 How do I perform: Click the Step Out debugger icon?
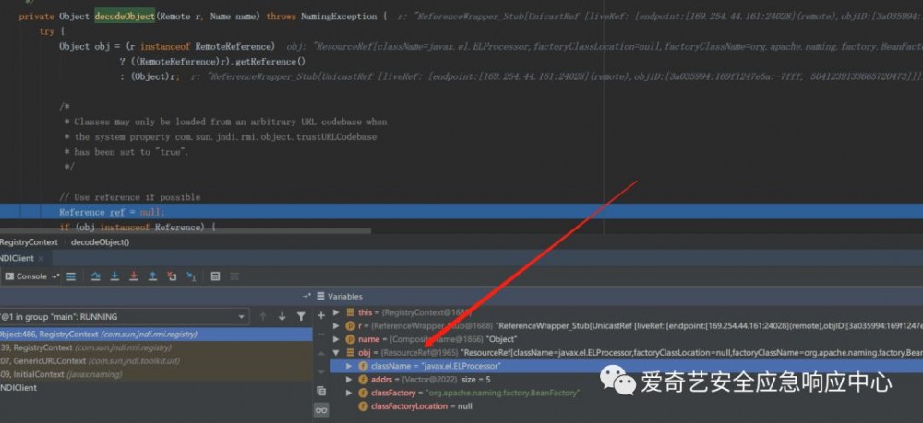(152, 276)
